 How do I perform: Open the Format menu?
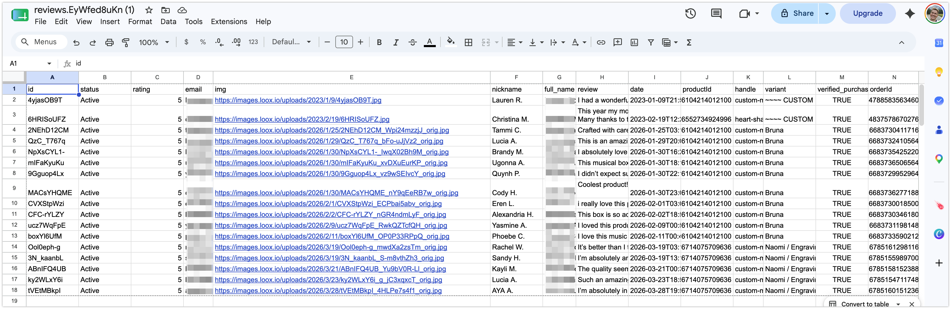point(140,22)
